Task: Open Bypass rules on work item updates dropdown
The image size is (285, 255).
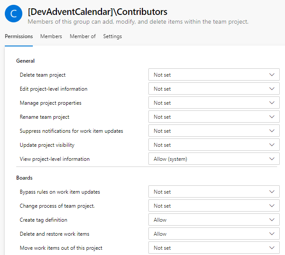Action: pyautogui.click(x=214, y=192)
